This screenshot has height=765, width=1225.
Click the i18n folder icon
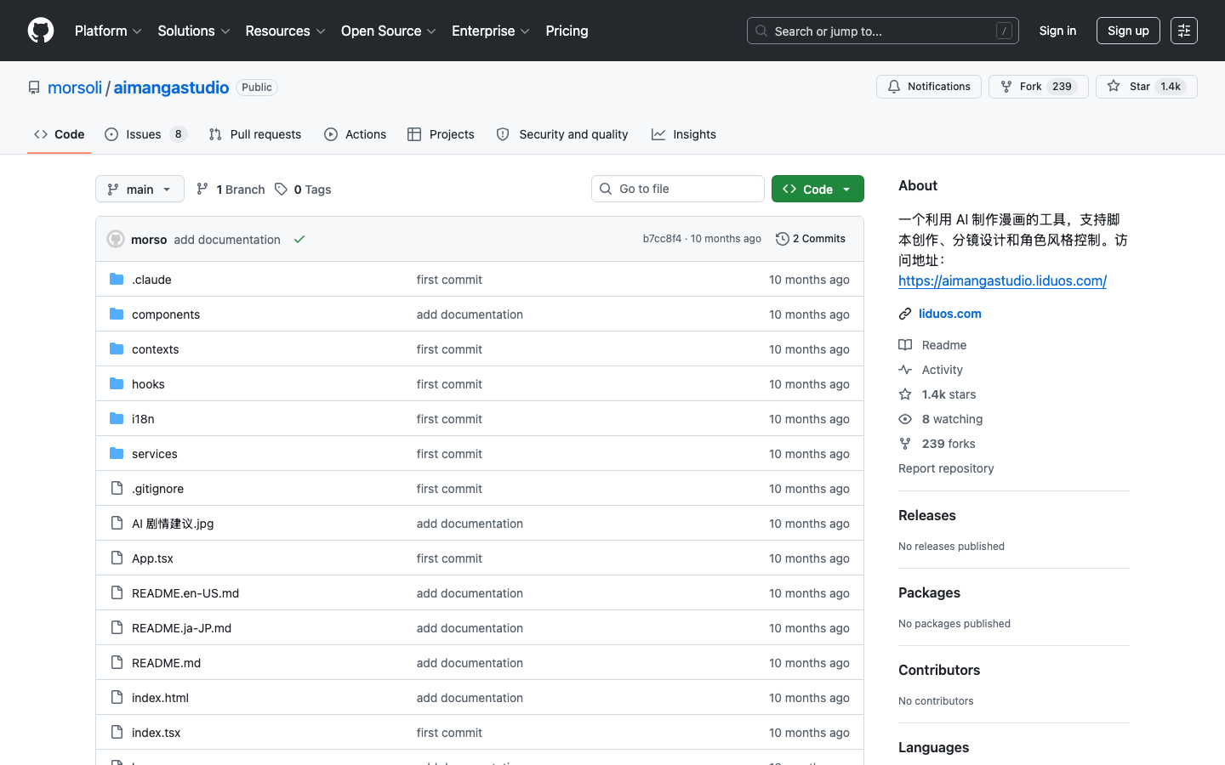117,418
